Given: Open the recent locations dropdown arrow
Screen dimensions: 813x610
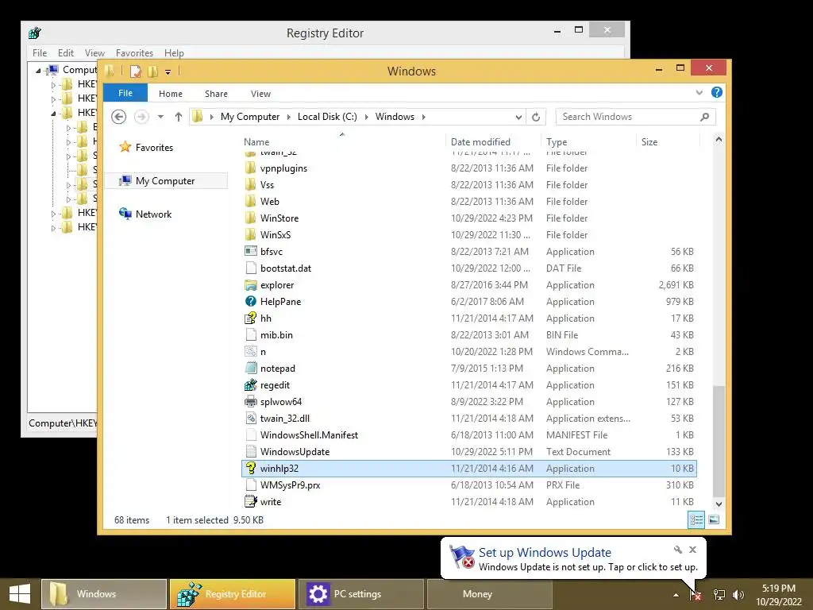Looking at the screenshot, I should [160, 117].
